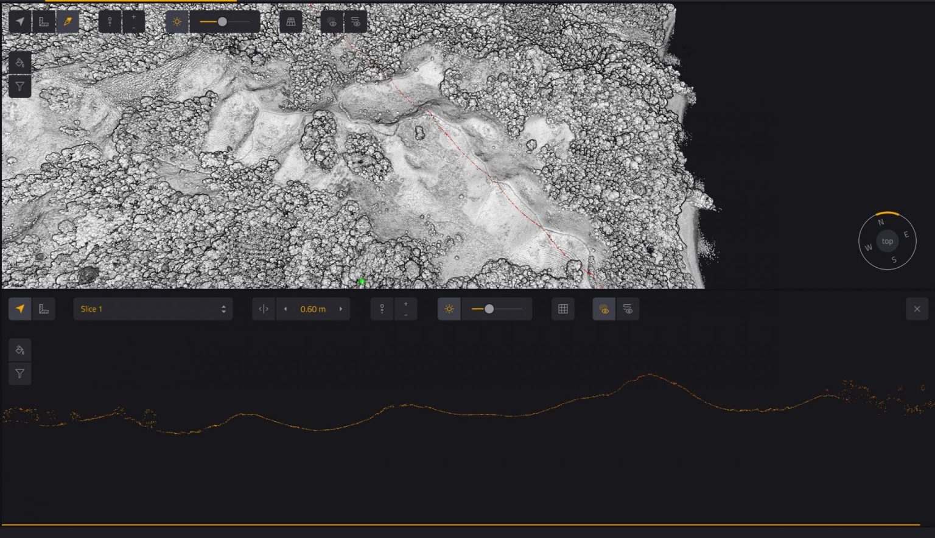Open point size options in slice view

pyautogui.click(x=382, y=309)
